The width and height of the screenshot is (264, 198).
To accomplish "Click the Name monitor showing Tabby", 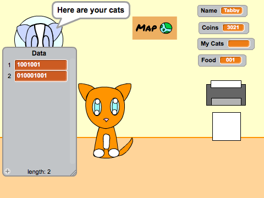I will tap(222, 11).
